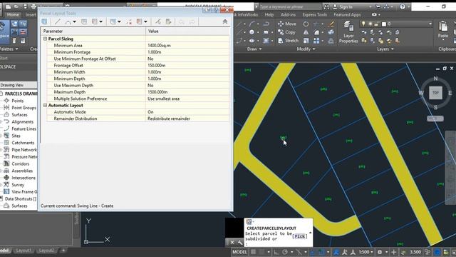Toggle Ortho mode in status bar

coord(276,252)
